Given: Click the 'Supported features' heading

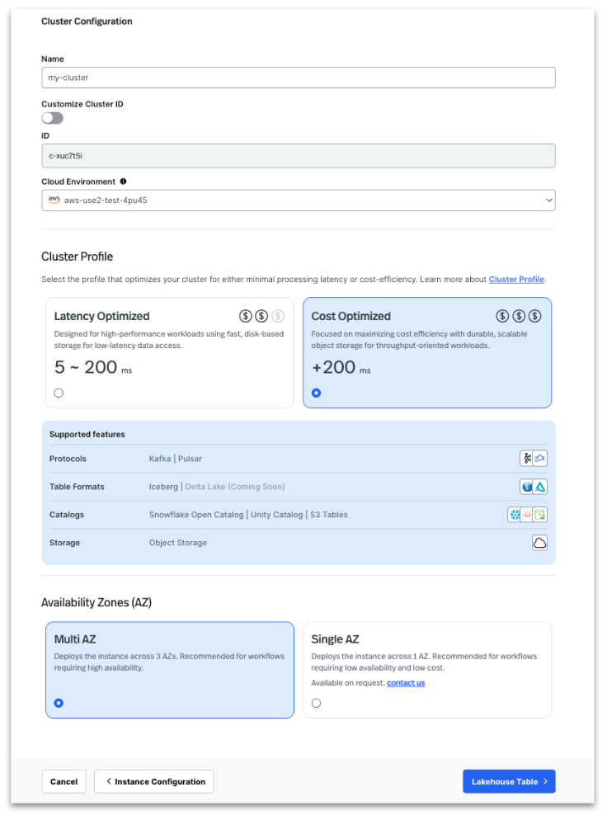Looking at the screenshot, I should (87, 434).
